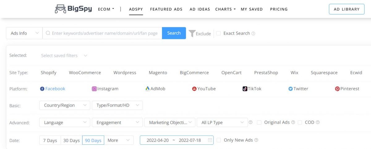Open the Country/Region dropdown
The height and width of the screenshot is (149, 371).
click(65, 105)
